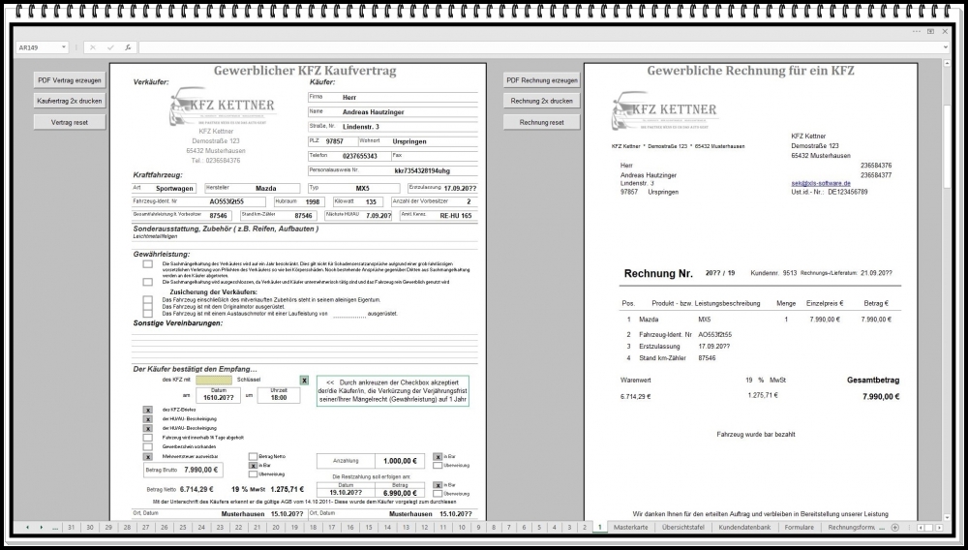Click the Anzahlung amount field
This screenshot has width=968, height=550.
point(399,462)
